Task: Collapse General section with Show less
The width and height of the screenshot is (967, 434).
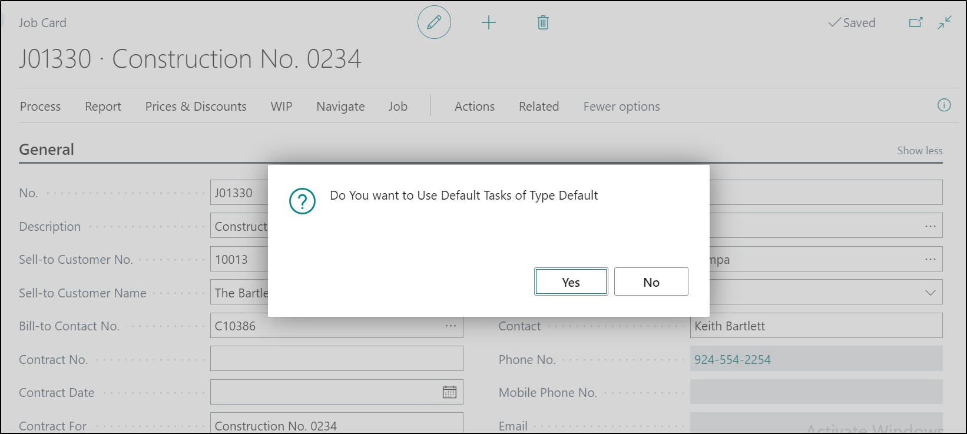Action: pos(919,151)
